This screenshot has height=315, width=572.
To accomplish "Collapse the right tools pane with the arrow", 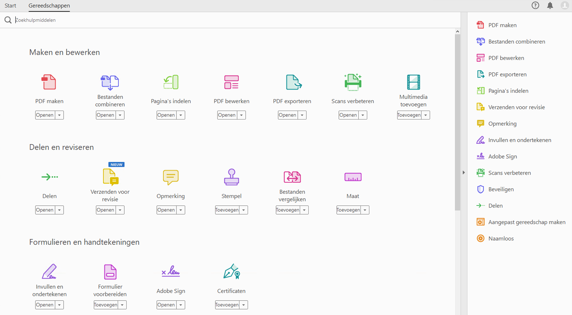I will coord(464,172).
